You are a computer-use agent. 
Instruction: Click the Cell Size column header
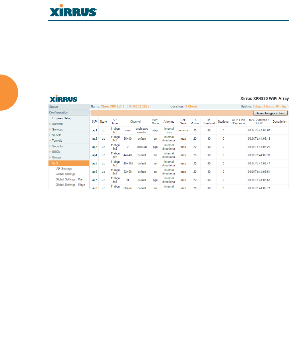tap(183, 122)
